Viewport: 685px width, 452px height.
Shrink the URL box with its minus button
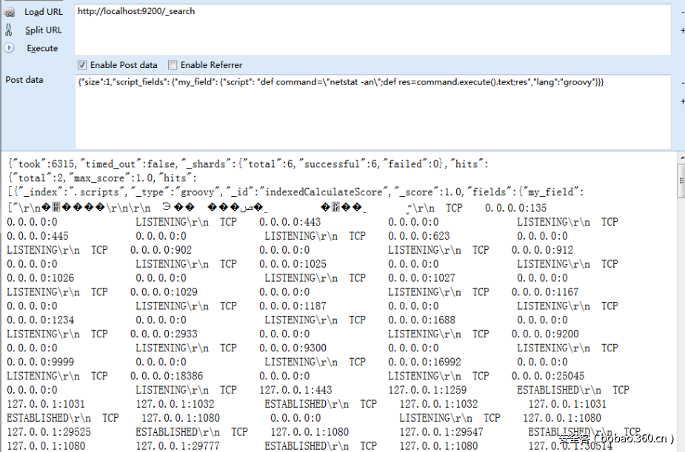pos(681,12)
